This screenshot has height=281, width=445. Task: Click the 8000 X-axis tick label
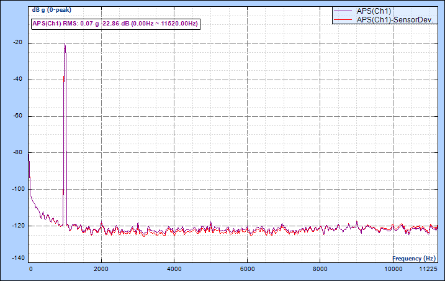point(320,269)
